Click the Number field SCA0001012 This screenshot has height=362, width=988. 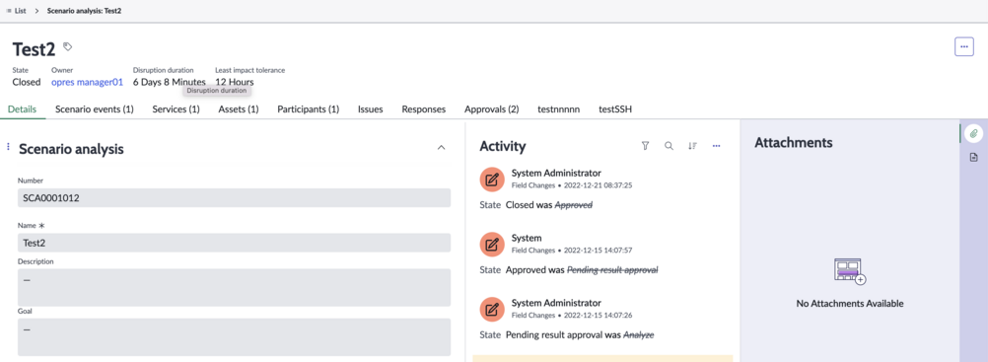click(234, 197)
